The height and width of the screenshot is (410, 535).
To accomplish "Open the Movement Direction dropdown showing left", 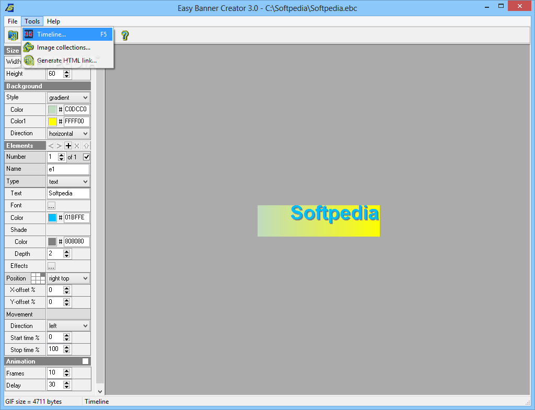I will pos(68,326).
